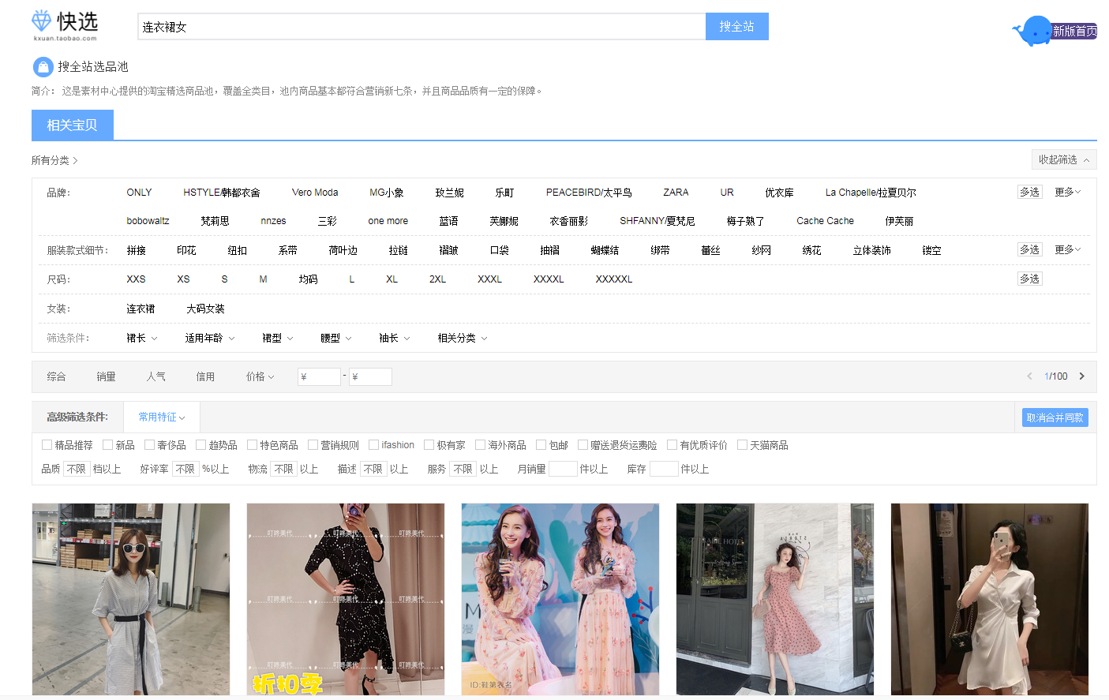
Task: Go to the previous results page arrow
Action: tap(1029, 376)
